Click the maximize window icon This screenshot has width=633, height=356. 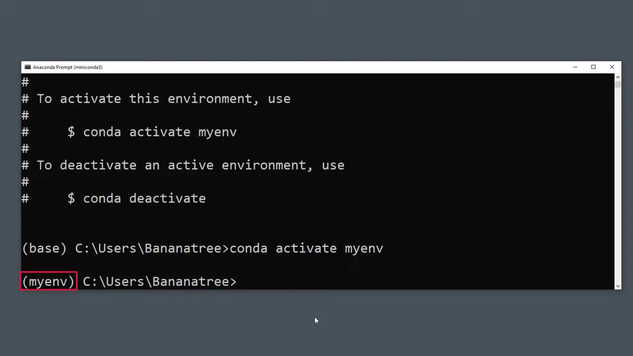pyautogui.click(x=593, y=67)
